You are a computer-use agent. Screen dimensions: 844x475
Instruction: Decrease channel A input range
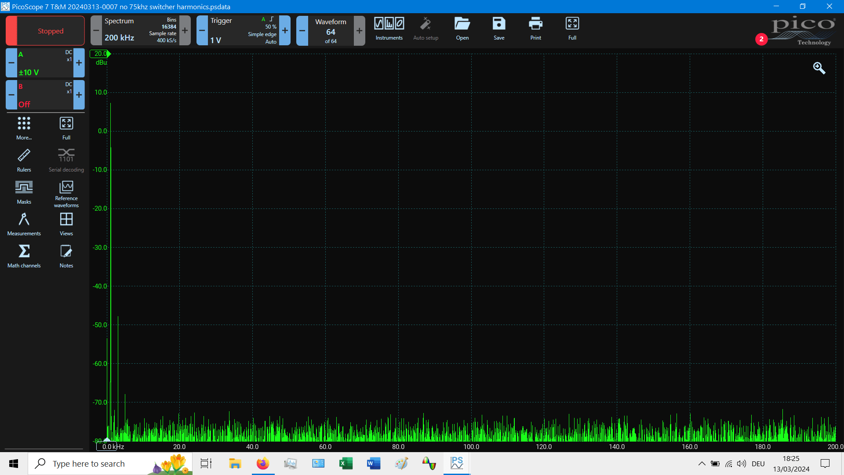[11, 63]
